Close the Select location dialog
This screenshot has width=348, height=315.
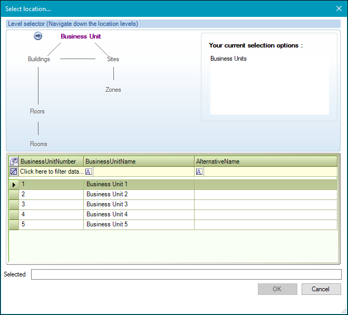pyautogui.click(x=339, y=8)
